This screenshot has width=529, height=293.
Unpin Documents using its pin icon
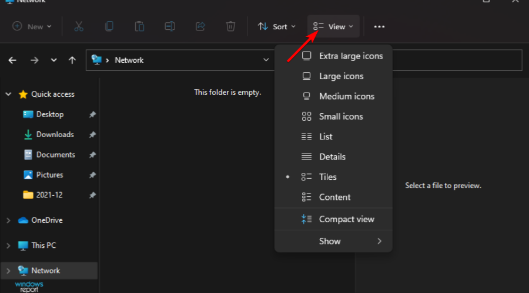[x=92, y=155]
